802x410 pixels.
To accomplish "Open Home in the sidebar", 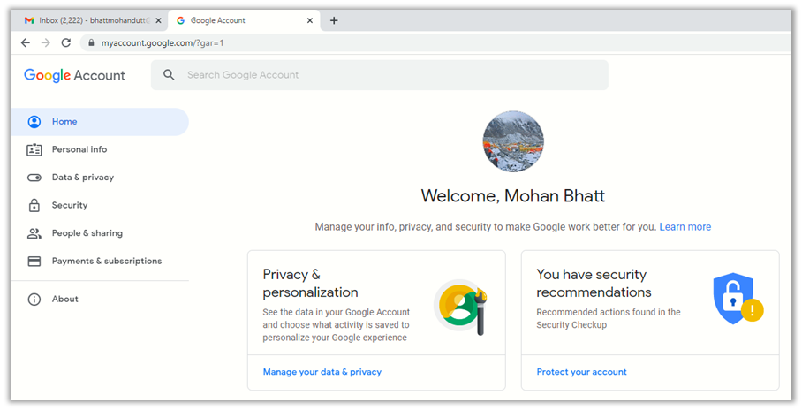I will 101,122.
